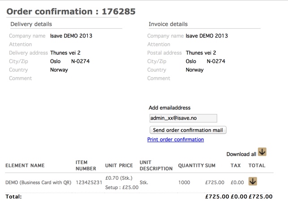Select the UNIT DESCRIPTION column header
This screenshot has height=220, width=288.
156,165
